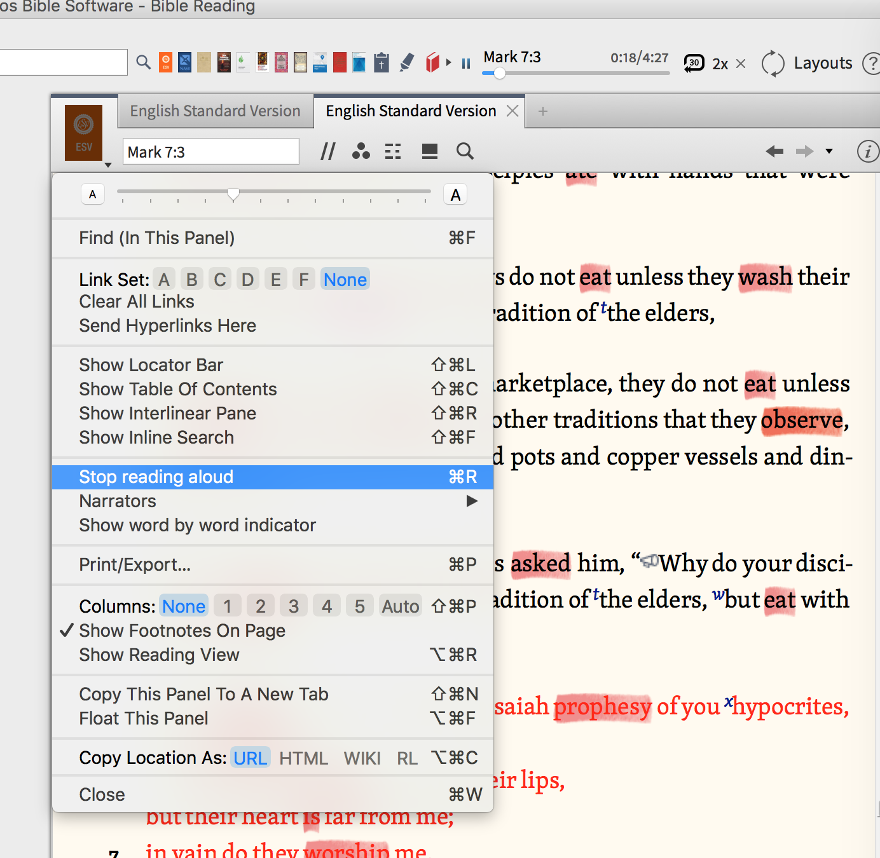Screen dimensions: 880x858
Task: Open the orange ESV book shortcut in top toolbar
Action: tap(165, 62)
